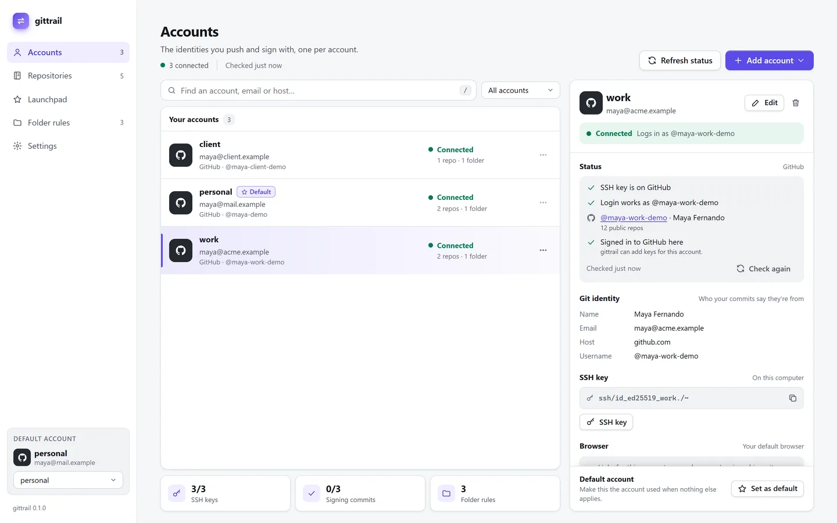Click the Refresh status button

[x=680, y=60]
